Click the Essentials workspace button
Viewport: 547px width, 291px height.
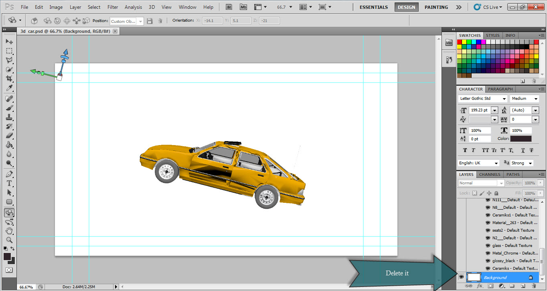(373, 7)
